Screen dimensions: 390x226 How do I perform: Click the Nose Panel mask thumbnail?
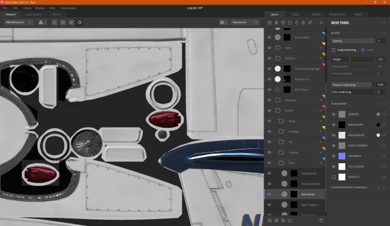[x=294, y=194]
